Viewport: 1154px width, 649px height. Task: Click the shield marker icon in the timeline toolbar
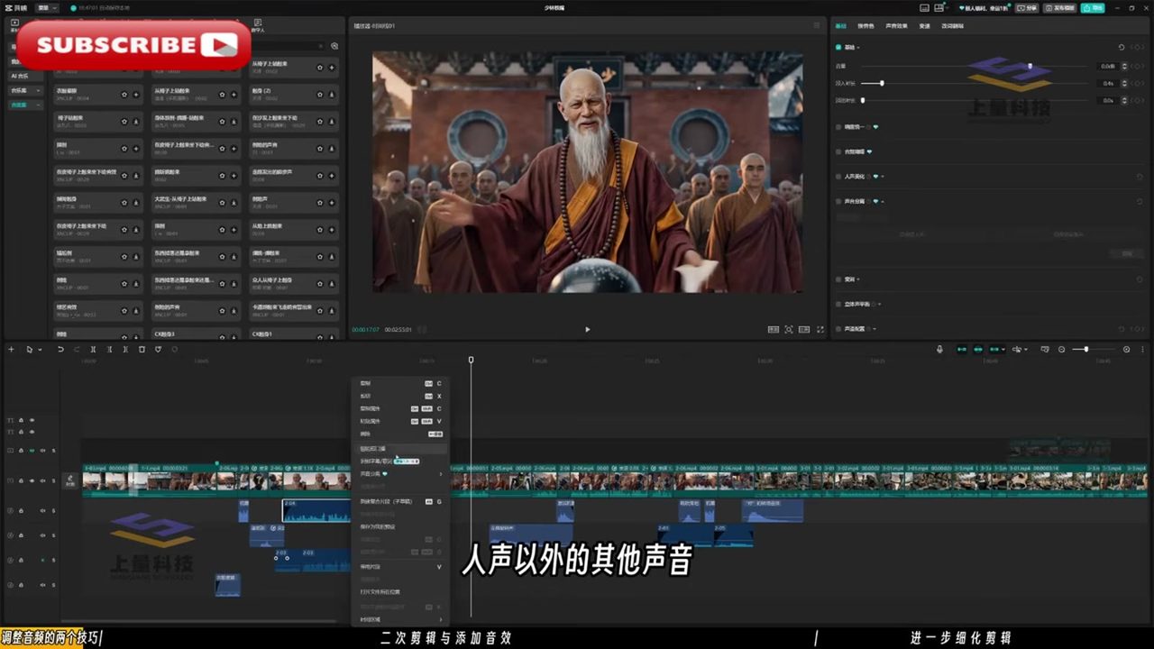pos(159,349)
